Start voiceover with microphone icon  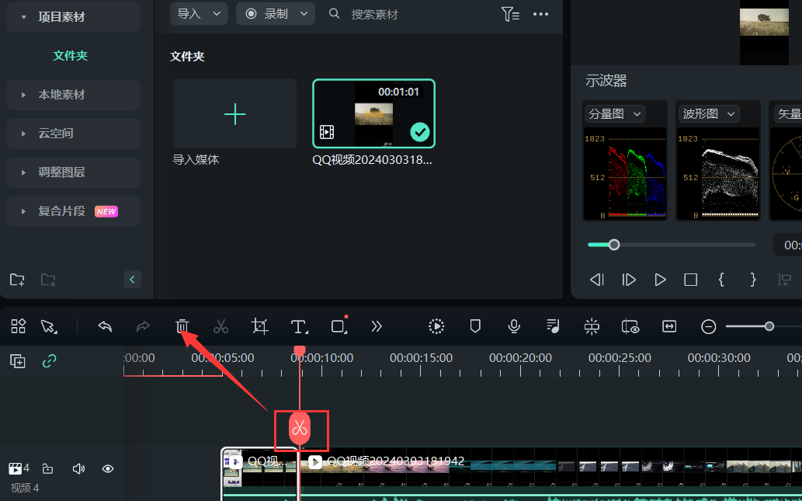tap(514, 326)
